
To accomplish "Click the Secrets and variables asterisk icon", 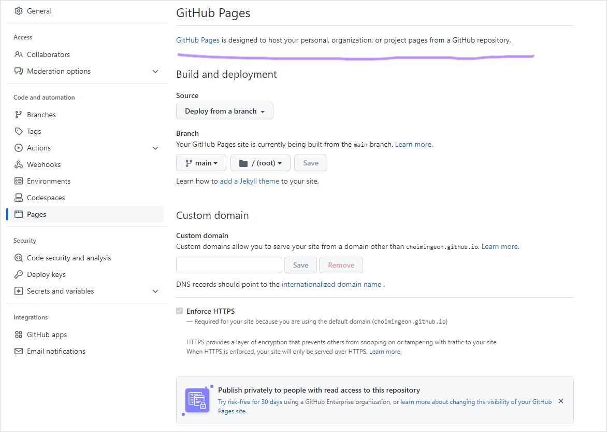I will pos(18,291).
